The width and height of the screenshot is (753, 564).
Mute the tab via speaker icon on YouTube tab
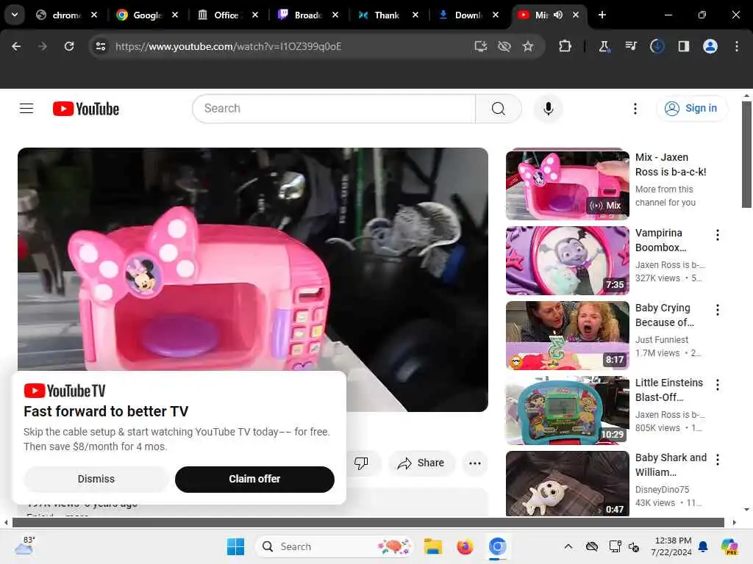tap(557, 15)
